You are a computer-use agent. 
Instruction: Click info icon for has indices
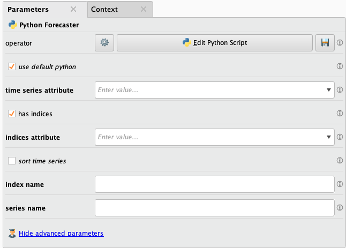[340, 114]
